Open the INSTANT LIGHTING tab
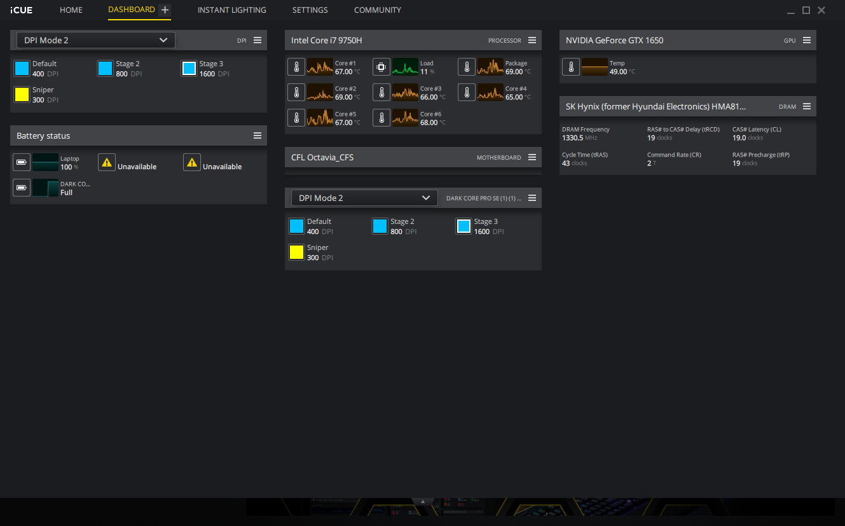 pos(232,10)
